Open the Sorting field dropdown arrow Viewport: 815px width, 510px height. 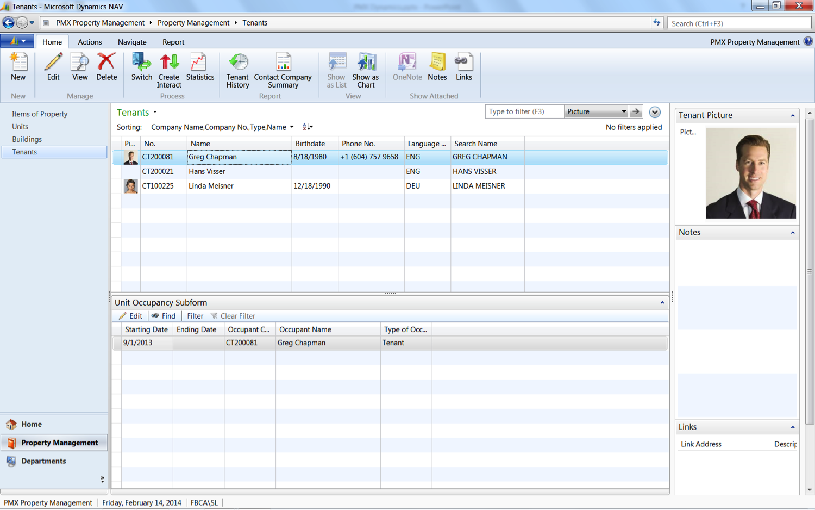[x=292, y=127]
